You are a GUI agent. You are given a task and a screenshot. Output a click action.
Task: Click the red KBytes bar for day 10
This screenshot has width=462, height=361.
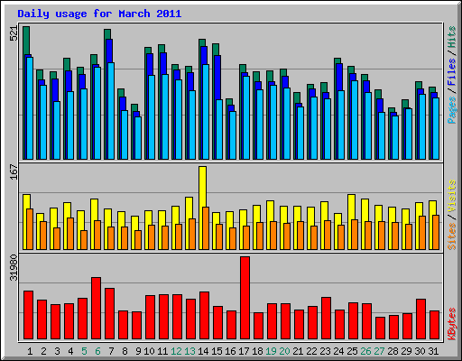click(150, 318)
